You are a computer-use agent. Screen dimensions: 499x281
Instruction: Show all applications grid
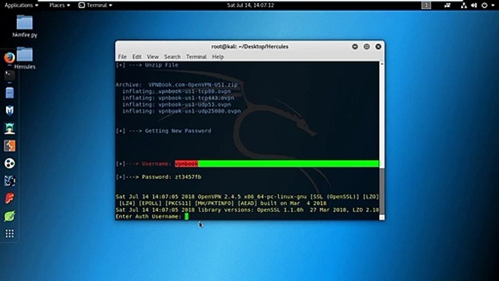tap(9, 233)
